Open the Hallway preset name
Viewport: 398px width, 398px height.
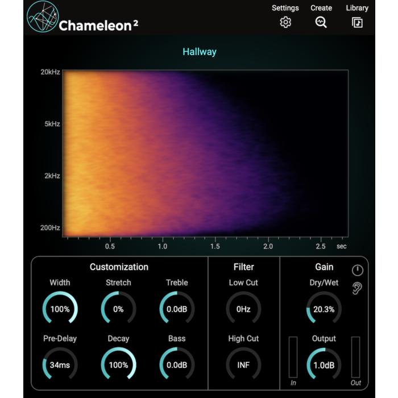point(200,52)
